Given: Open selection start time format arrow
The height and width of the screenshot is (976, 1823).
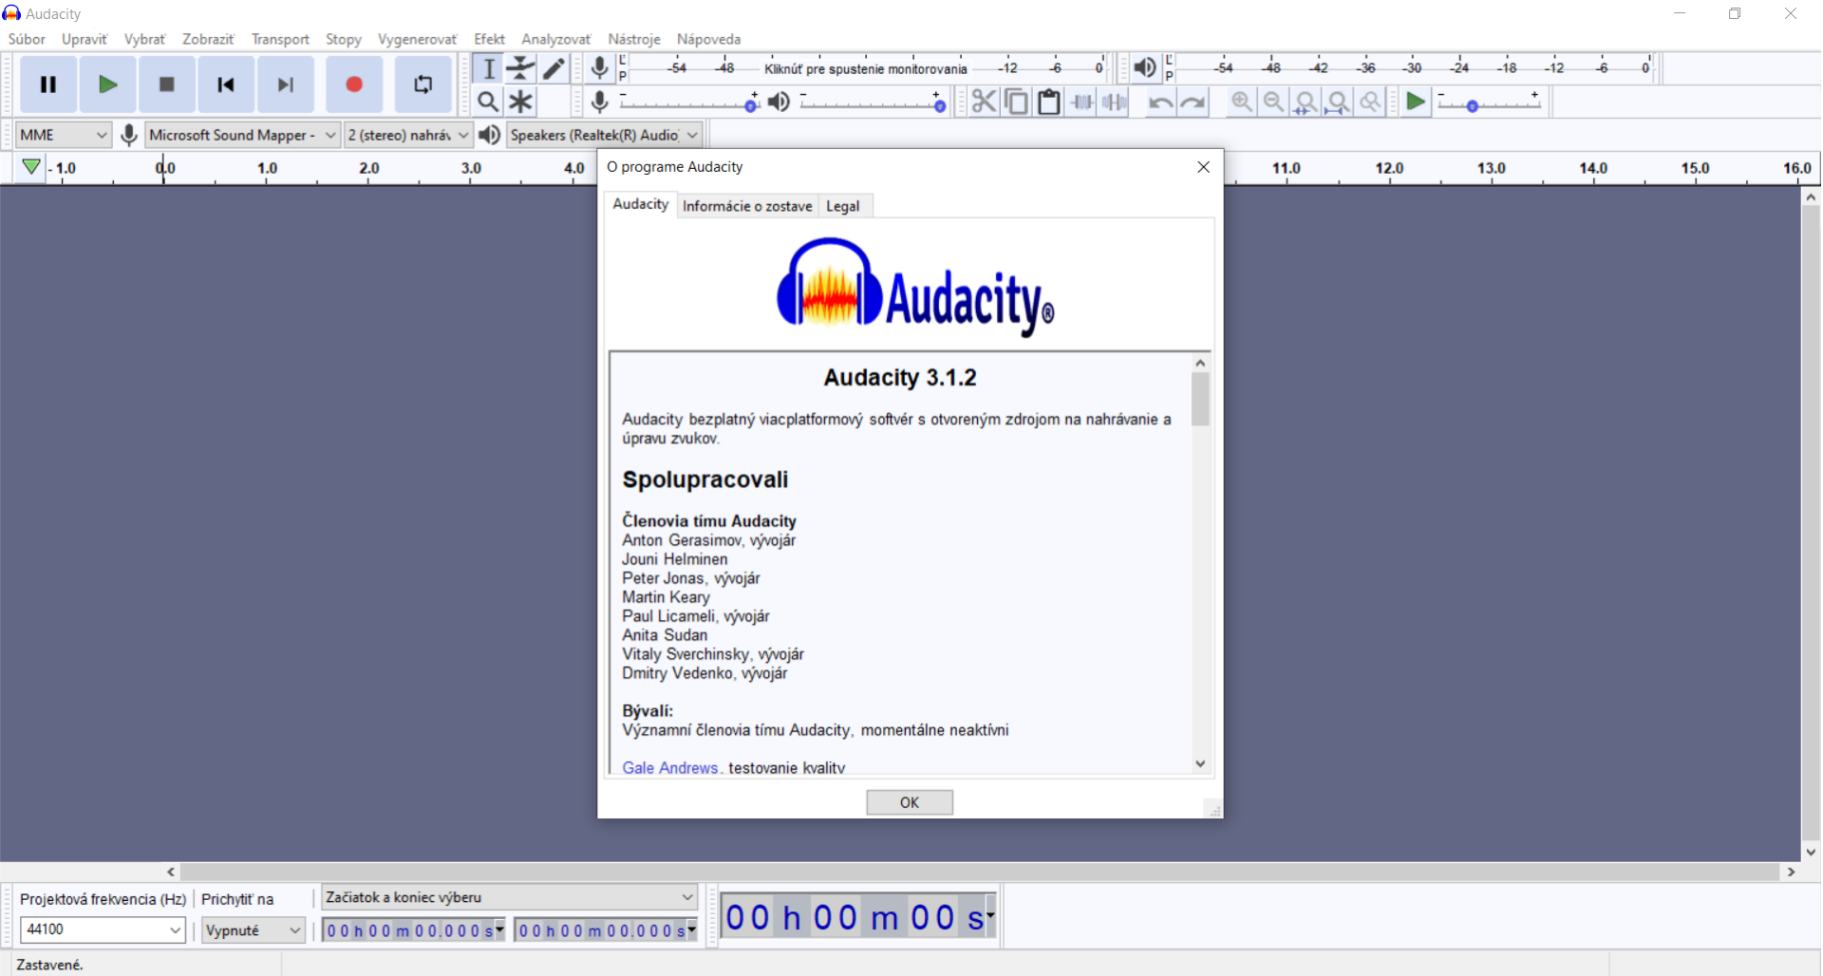Looking at the screenshot, I should coord(500,930).
